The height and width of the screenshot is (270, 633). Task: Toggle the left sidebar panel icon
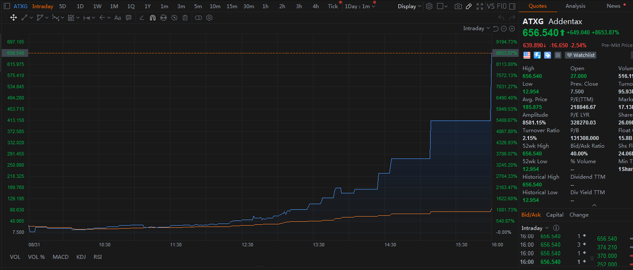pos(7,6)
